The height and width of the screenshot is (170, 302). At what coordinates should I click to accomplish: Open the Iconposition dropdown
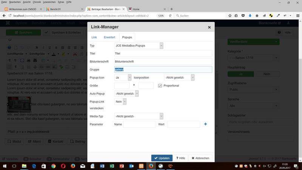179,77
